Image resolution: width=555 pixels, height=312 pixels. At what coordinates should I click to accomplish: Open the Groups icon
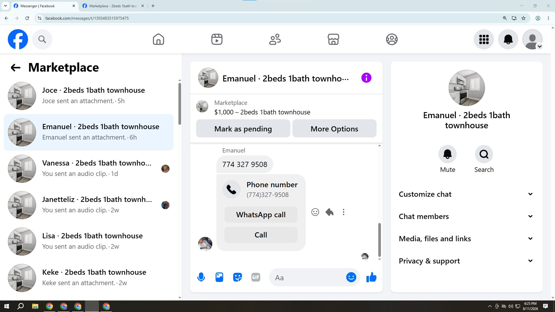click(x=392, y=39)
